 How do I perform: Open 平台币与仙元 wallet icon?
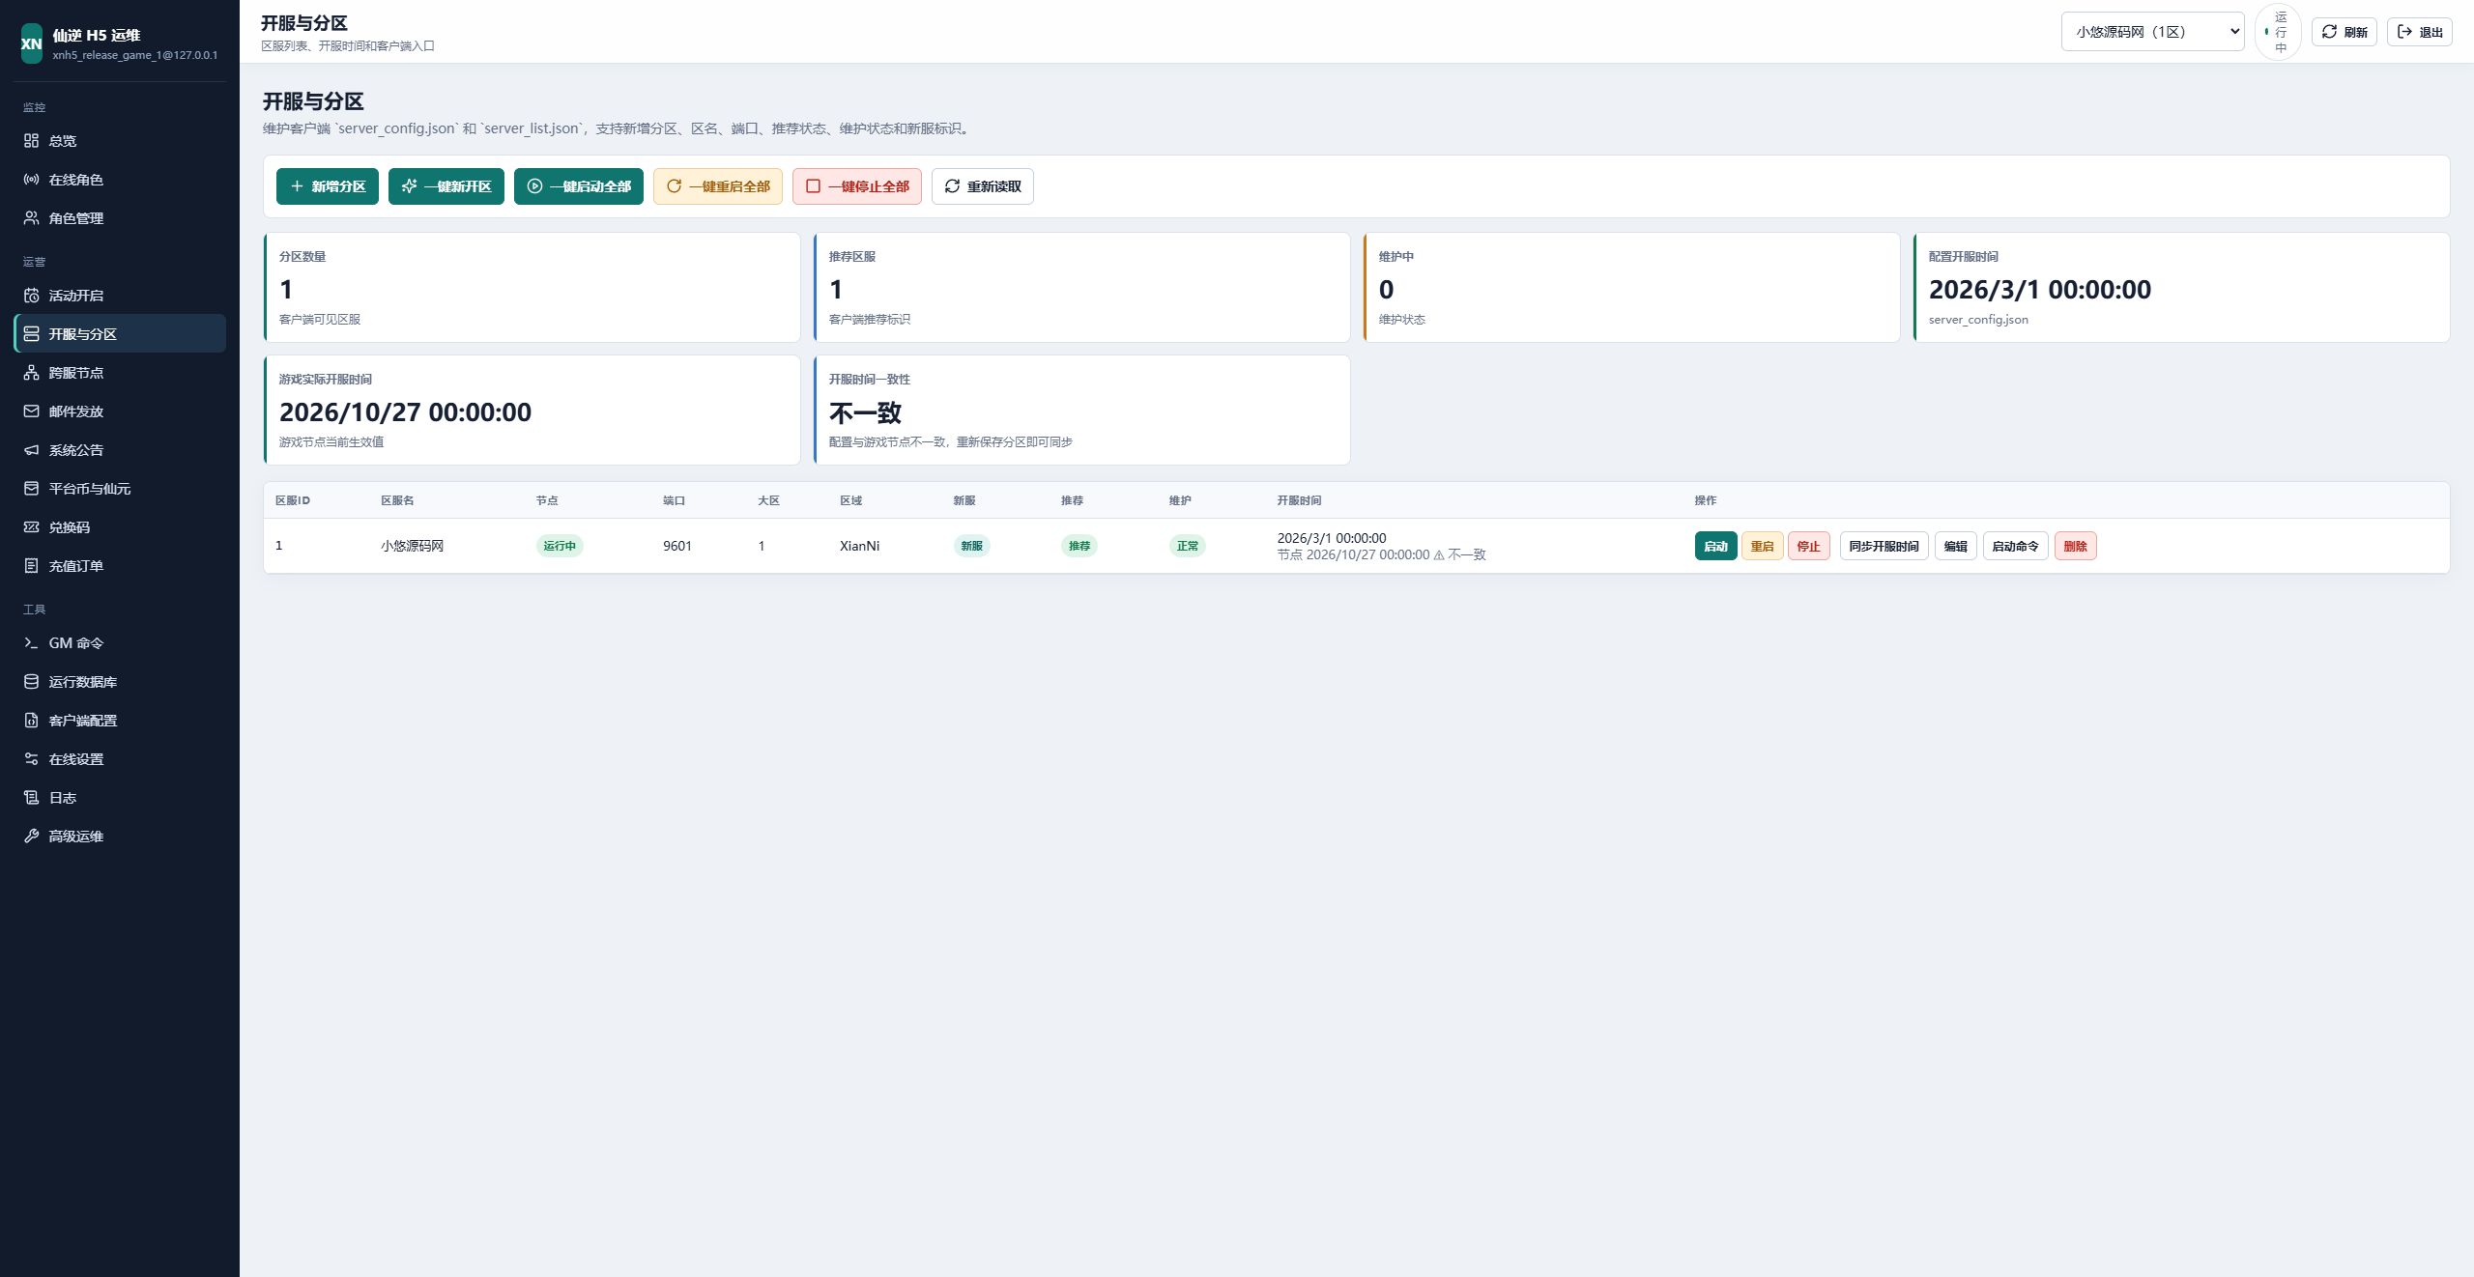(31, 489)
